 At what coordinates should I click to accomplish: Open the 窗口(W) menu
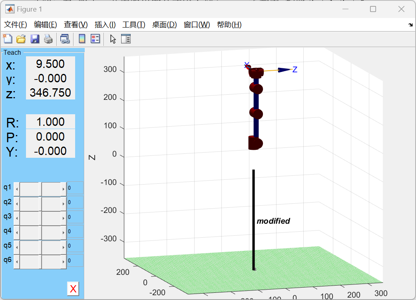197,25
